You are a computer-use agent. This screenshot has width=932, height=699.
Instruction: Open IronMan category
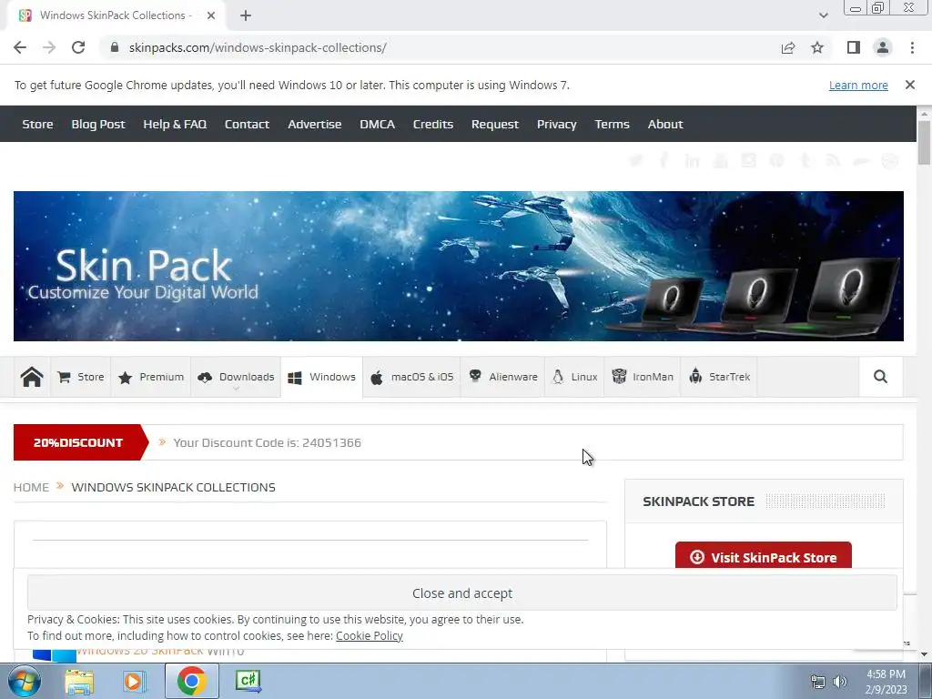(x=642, y=377)
